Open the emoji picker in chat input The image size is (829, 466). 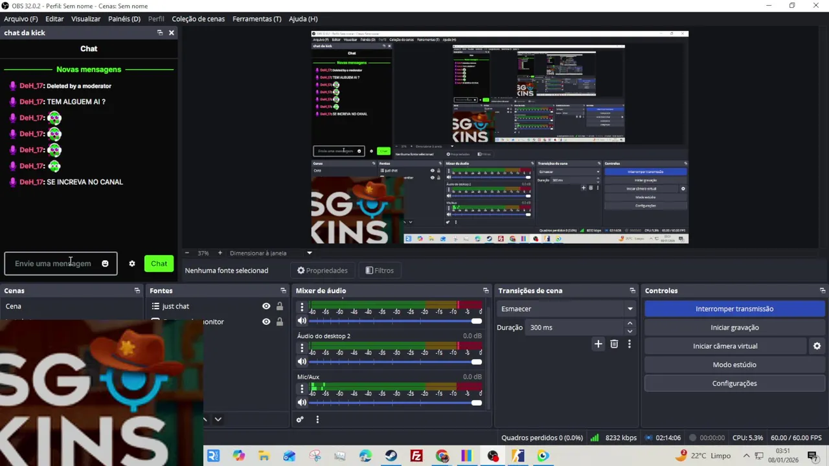click(105, 263)
